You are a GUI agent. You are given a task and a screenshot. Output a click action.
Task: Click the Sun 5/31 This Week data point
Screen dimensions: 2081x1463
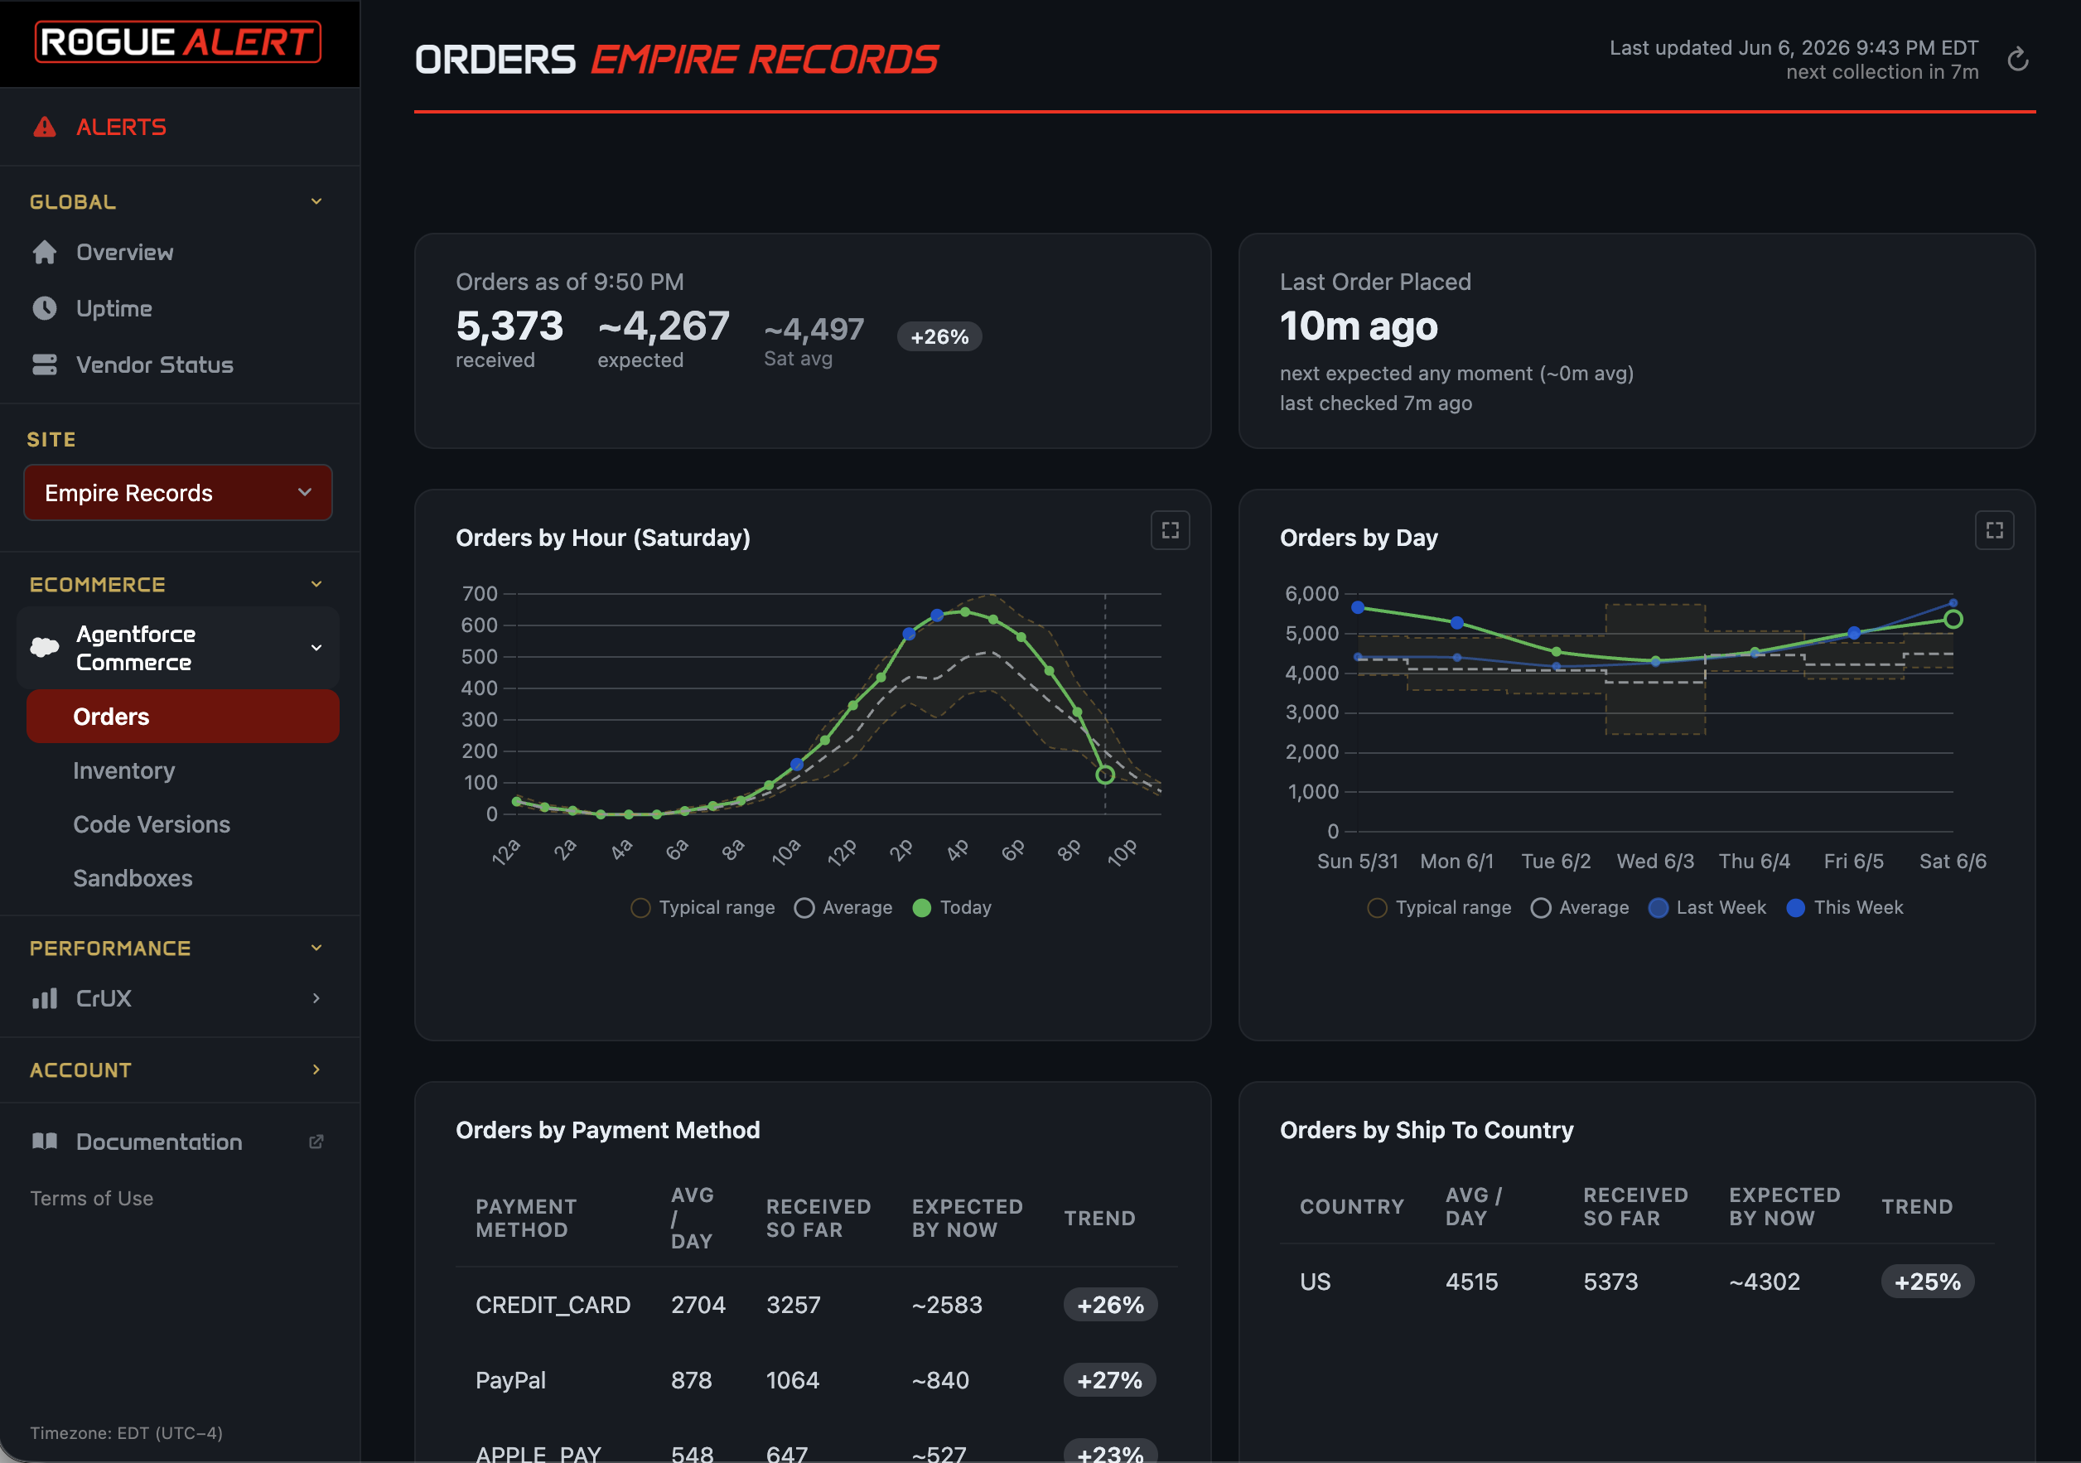1358,607
